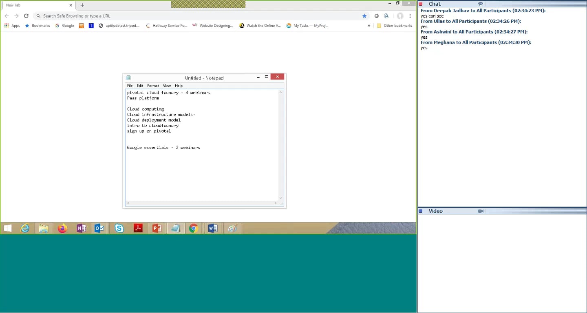This screenshot has height=313, width=587.
Task: Go forward in Chrome browser
Action: [16, 16]
